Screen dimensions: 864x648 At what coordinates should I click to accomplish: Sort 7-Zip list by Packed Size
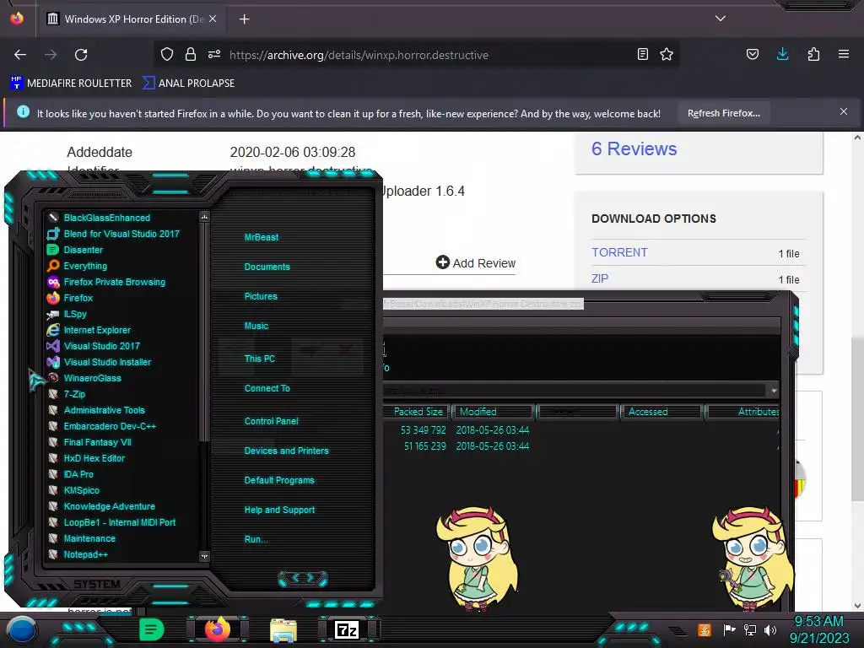[418, 412]
